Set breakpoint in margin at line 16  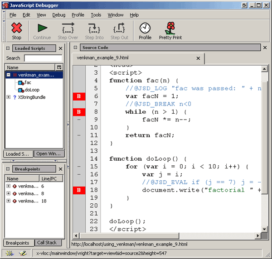[x=79, y=174]
